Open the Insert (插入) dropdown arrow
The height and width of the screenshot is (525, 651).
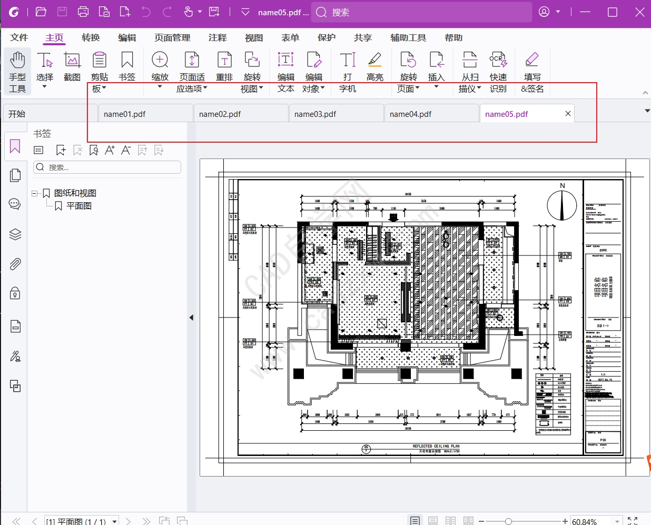437,87
